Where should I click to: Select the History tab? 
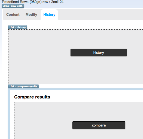[49, 15]
